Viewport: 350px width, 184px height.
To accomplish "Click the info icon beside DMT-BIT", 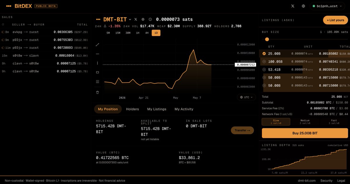I will [150, 19].
